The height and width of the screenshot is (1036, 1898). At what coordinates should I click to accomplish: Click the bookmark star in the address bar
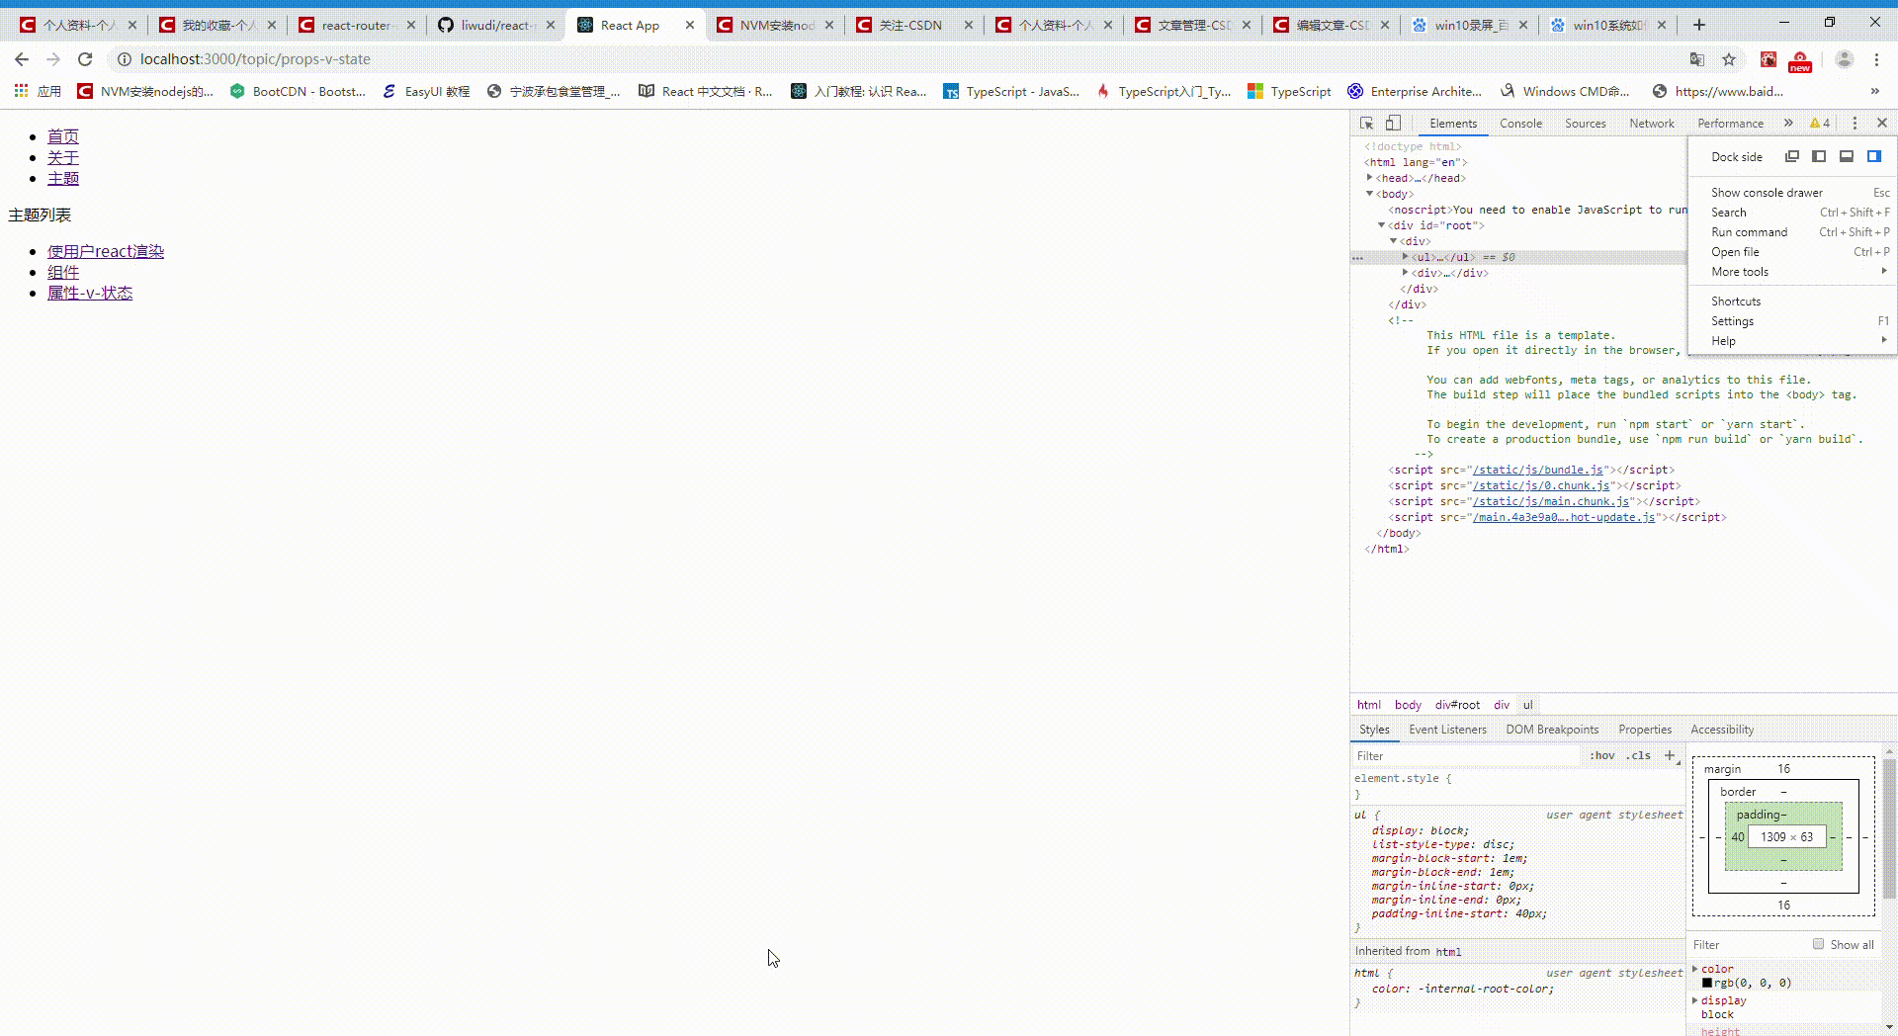click(1730, 59)
